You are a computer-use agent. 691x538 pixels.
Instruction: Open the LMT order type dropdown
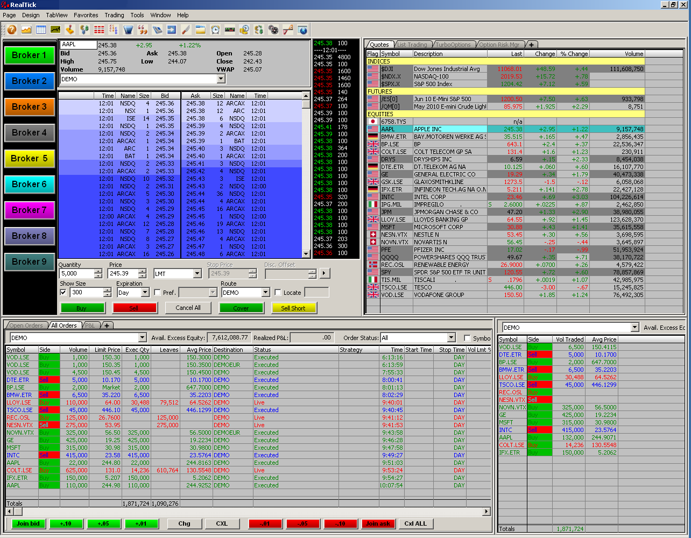click(197, 274)
